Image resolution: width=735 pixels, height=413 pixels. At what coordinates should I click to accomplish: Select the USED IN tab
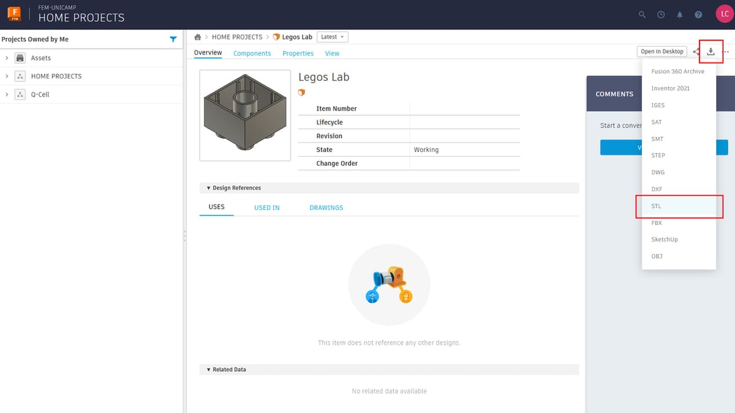coord(267,207)
